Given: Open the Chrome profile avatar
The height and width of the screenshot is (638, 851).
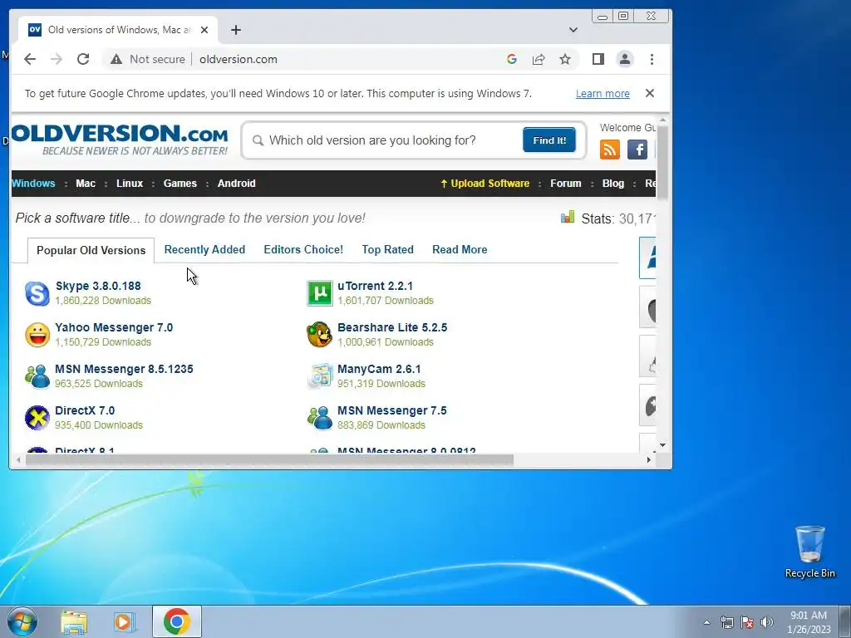Looking at the screenshot, I should 625,59.
